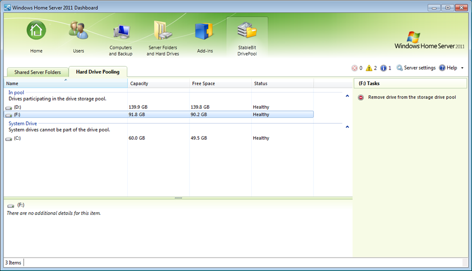
Task: Select the Hard Drive Pooling tab
Action: 98,71
